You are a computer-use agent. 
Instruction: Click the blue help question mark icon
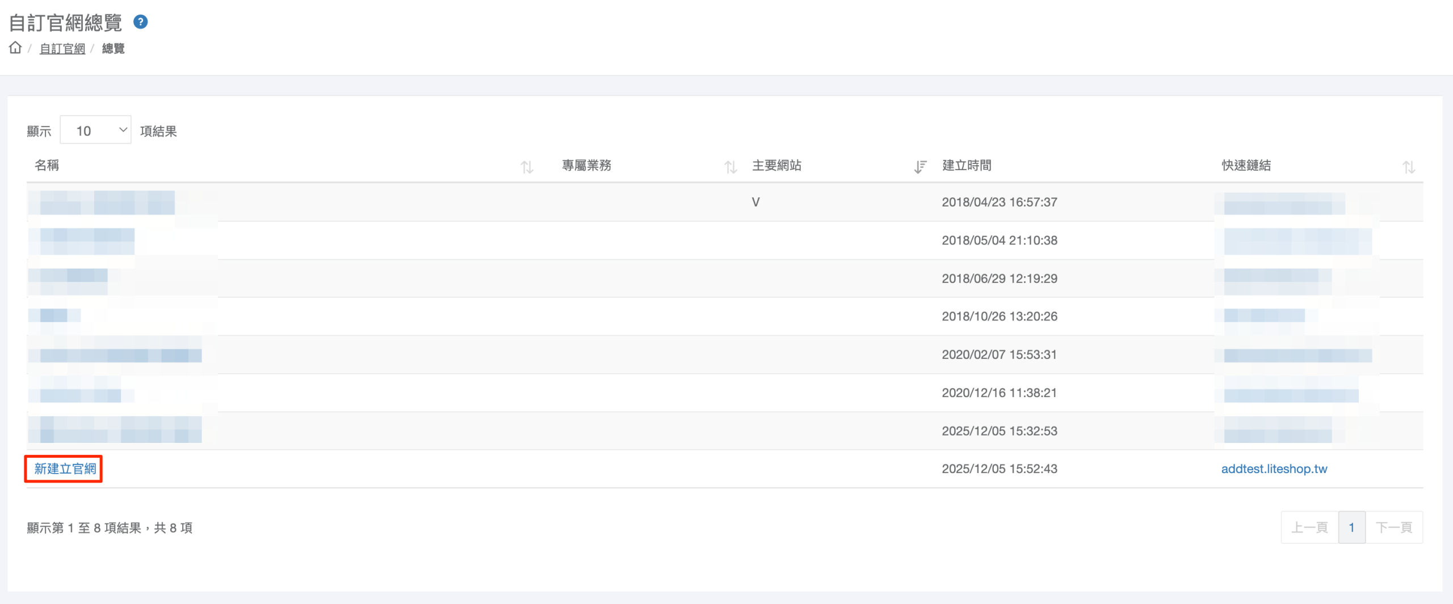point(140,22)
